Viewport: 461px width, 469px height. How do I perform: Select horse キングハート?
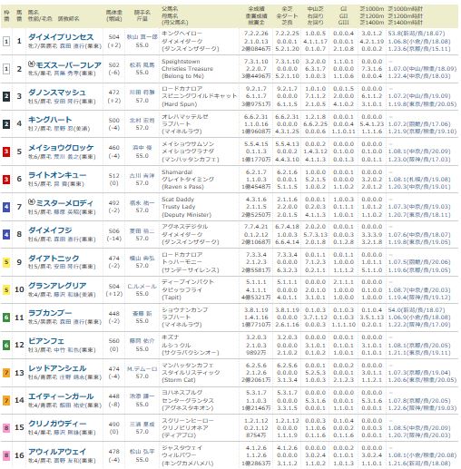[50, 120]
